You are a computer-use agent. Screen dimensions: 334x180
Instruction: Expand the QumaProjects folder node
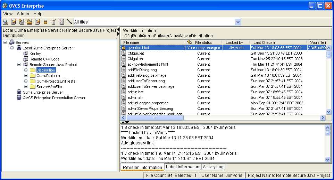(26, 75)
